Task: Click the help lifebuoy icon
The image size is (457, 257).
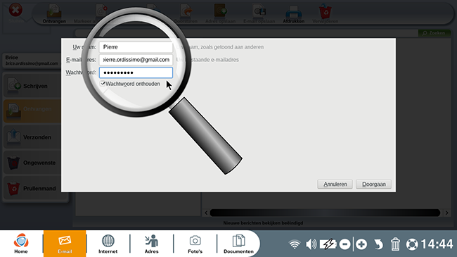Action: click(412, 244)
